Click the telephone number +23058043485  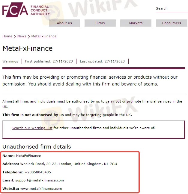(x=38, y=172)
